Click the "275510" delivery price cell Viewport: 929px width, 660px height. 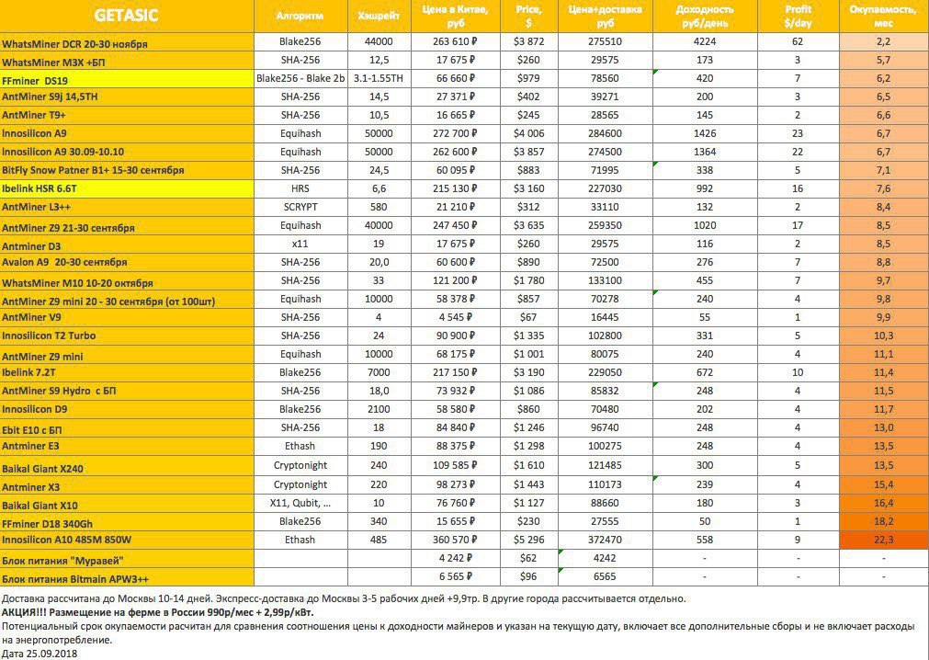pos(605,41)
